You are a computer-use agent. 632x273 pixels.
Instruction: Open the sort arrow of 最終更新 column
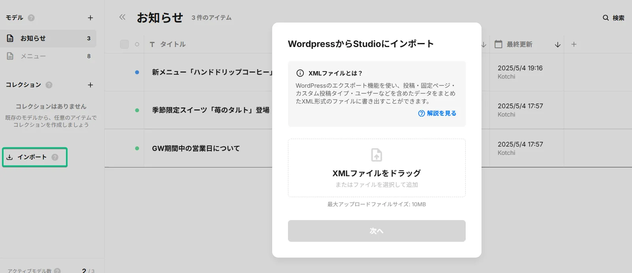(558, 45)
